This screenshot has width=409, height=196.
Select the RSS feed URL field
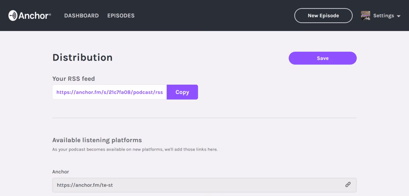coord(109,92)
